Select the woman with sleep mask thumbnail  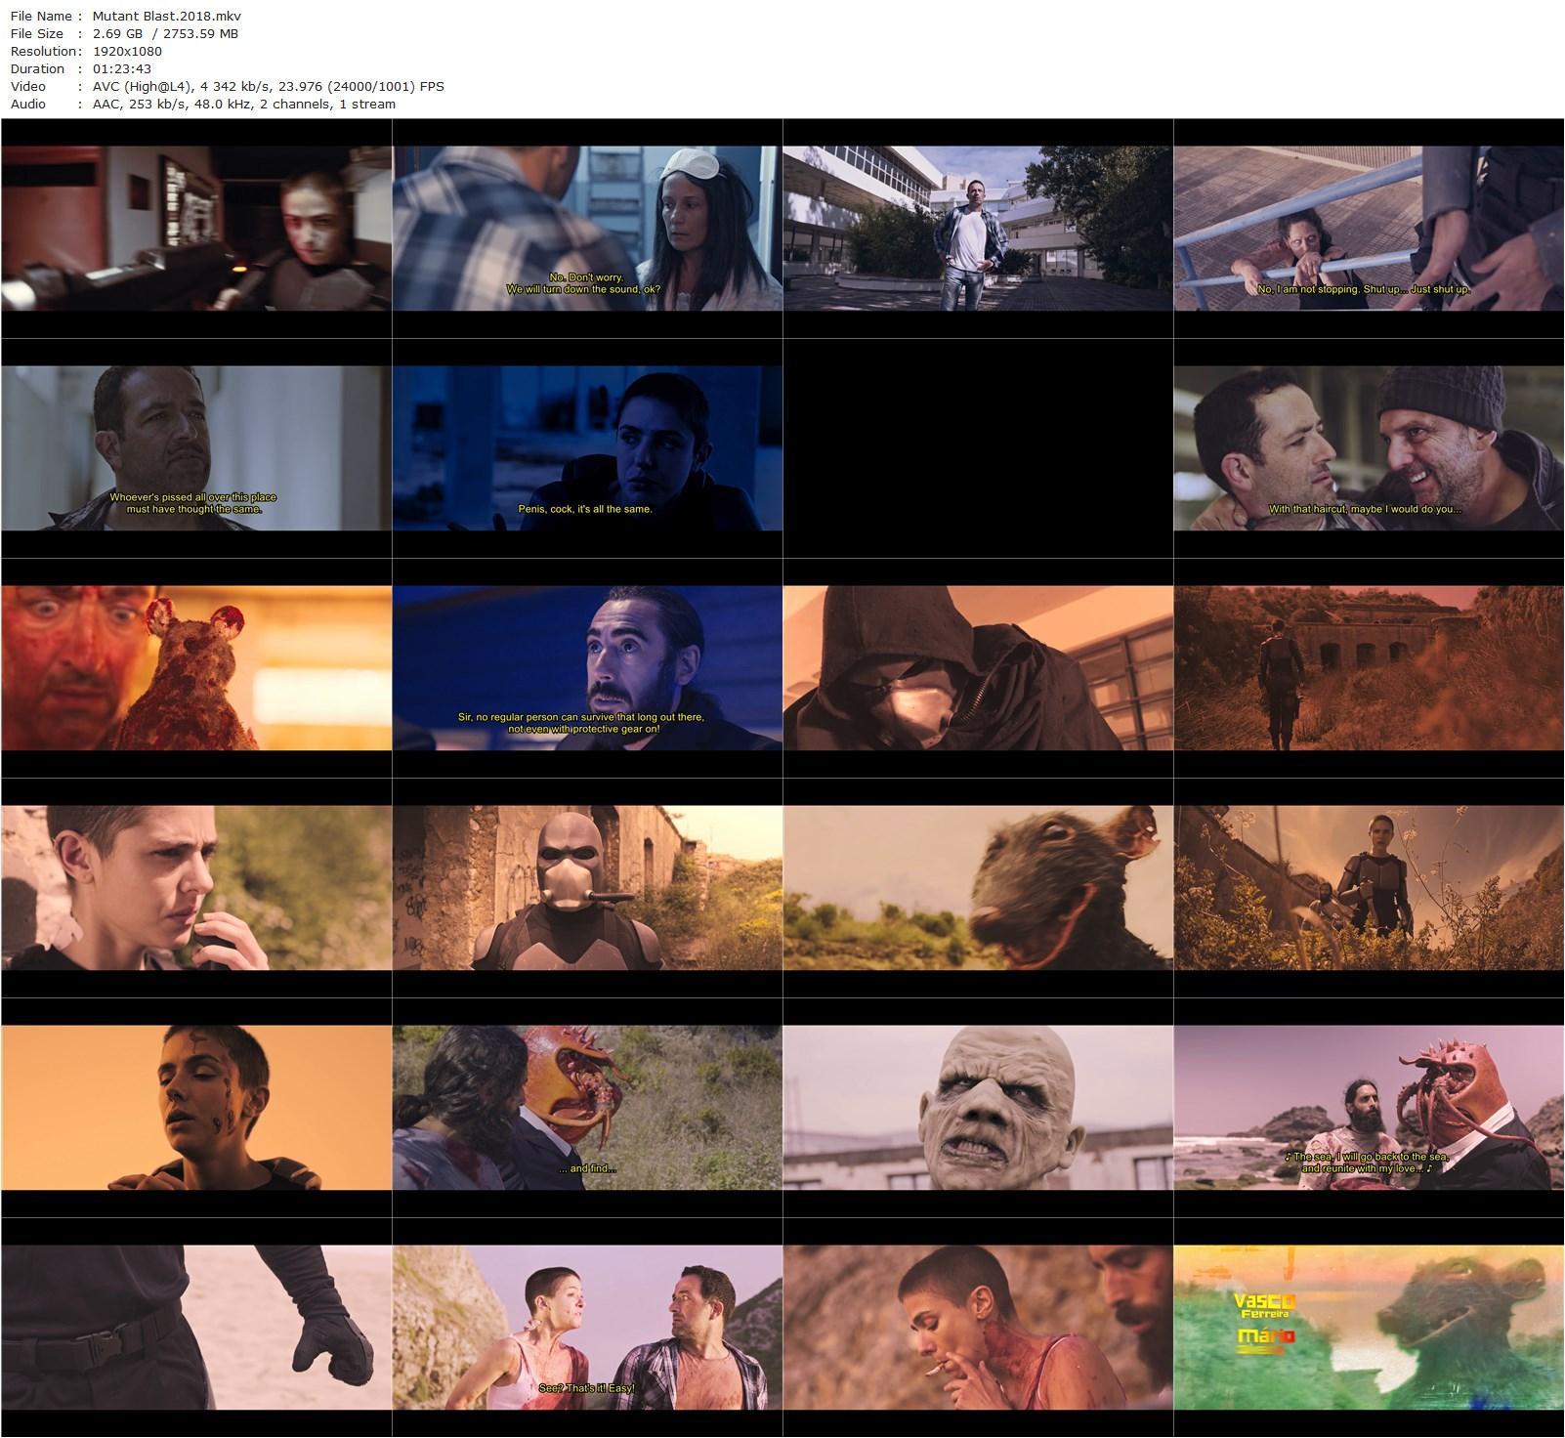point(587,229)
